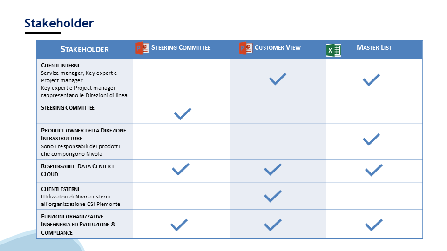Select the Master List checkmark for Product owner
447x251 pixels.
(371, 139)
